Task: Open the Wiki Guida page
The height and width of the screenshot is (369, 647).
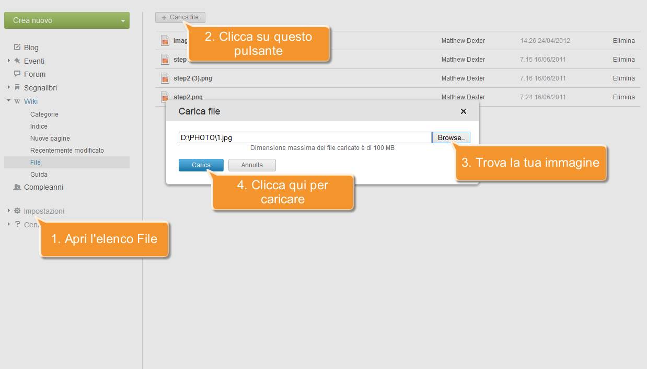Action: pyautogui.click(x=39, y=175)
